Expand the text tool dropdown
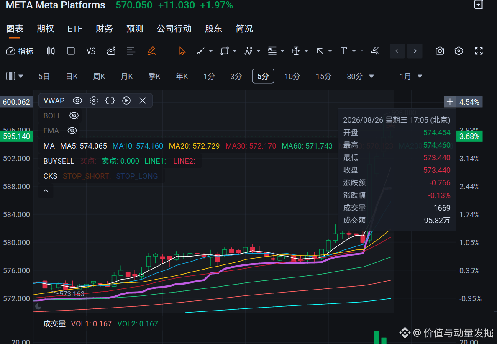 point(354,51)
